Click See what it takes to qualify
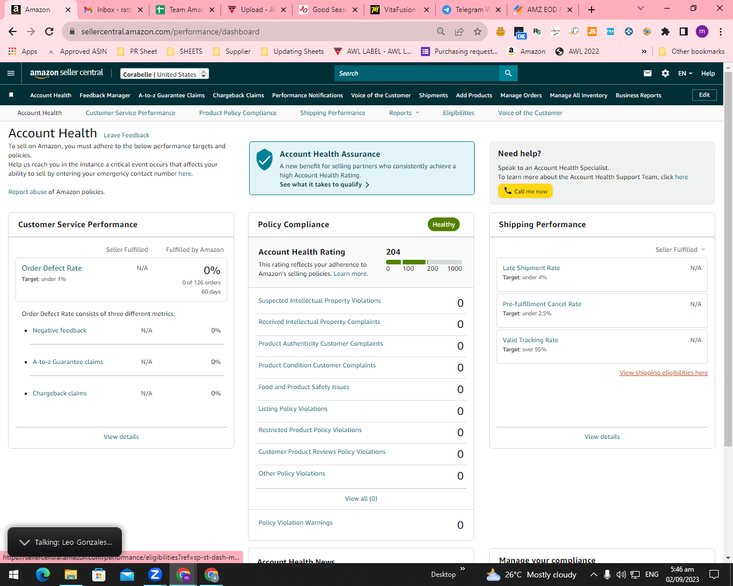This screenshot has height=586, width=733. (324, 184)
